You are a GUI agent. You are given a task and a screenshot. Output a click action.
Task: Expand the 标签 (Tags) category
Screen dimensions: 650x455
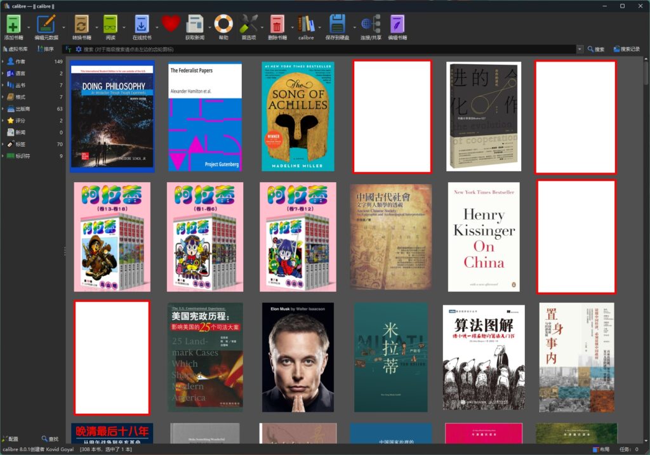pyautogui.click(x=3, y=144)
